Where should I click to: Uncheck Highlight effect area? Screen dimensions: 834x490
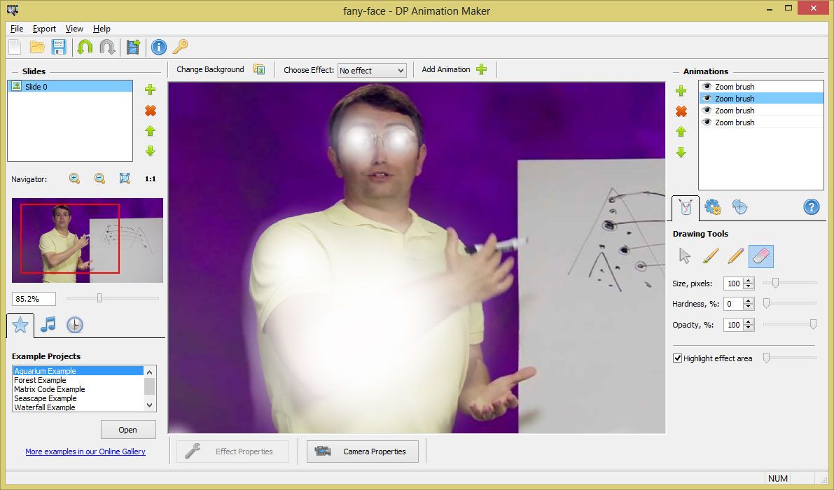pyautogui.click(x=677, y=358)
